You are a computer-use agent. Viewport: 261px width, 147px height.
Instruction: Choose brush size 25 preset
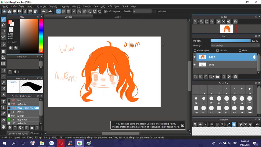[x=219, y=100]
